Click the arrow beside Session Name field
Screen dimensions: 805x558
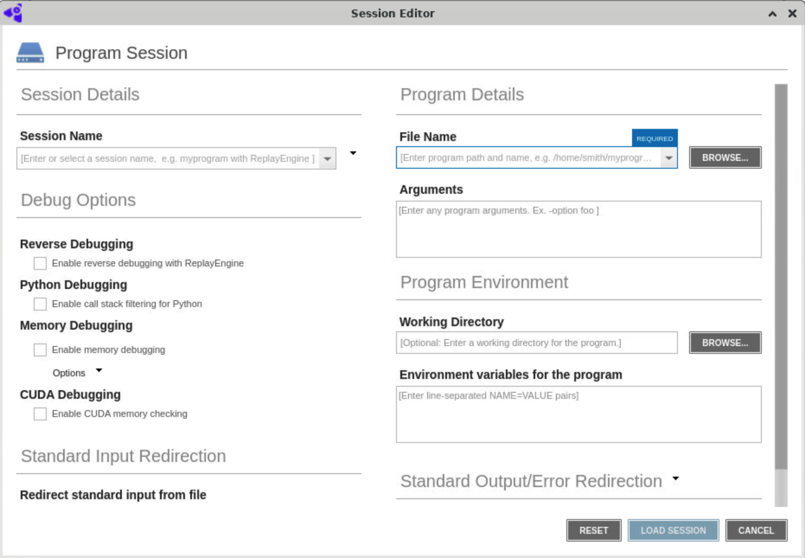(x=353, y=153)
